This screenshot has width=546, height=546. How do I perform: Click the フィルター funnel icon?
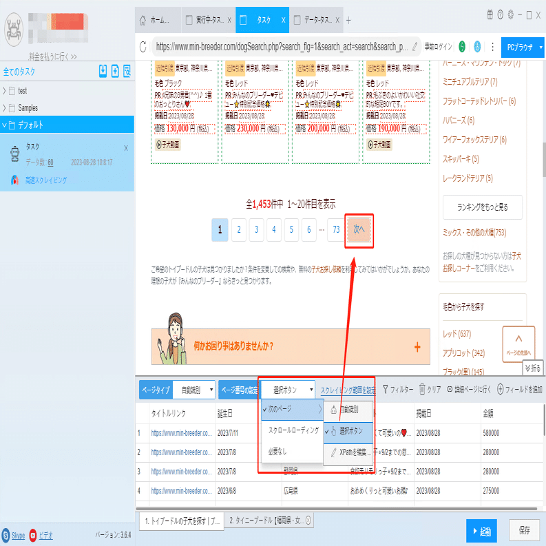pos(385,389)
